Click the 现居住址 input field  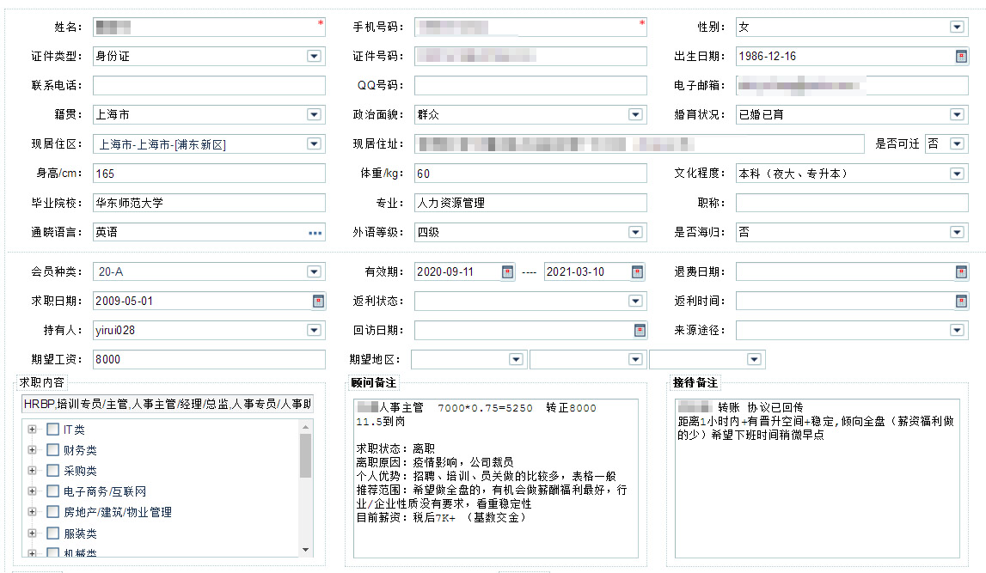point(640,143)
